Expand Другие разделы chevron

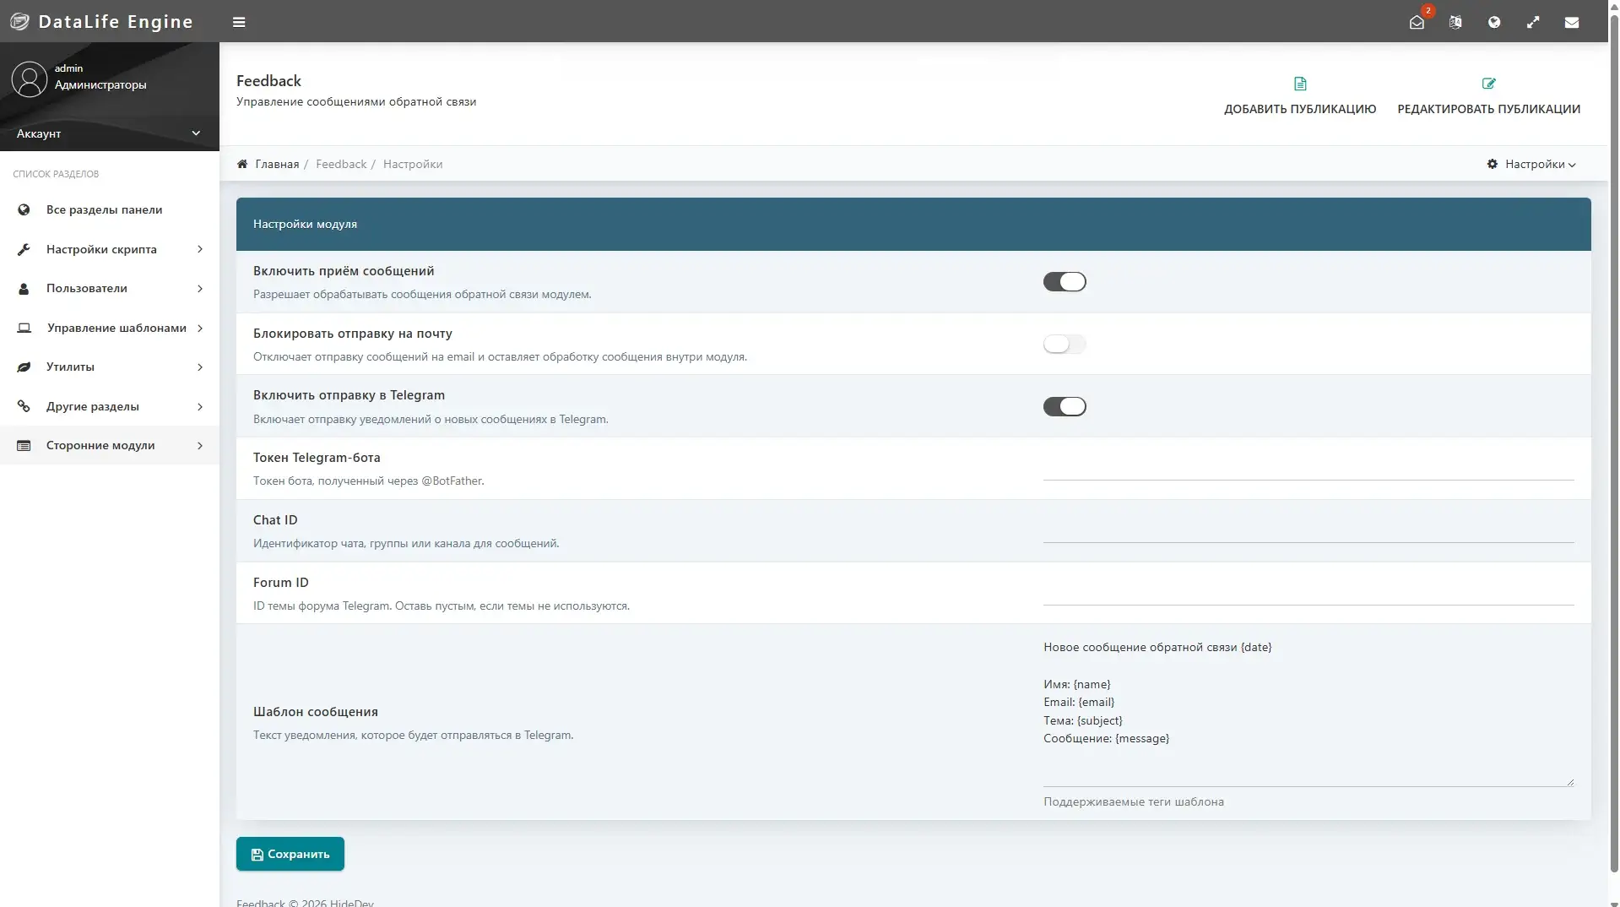[200, 406]
